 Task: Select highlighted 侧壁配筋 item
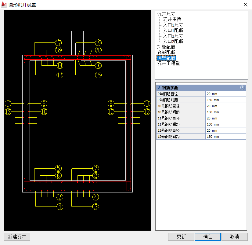point(166,58)
